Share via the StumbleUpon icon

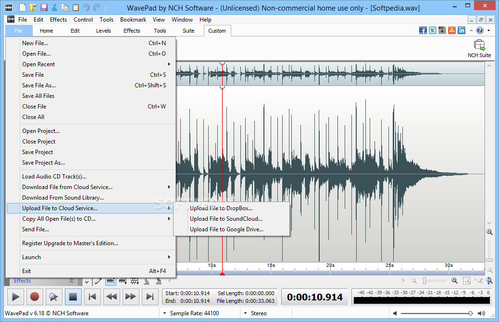tap(452, 31)
